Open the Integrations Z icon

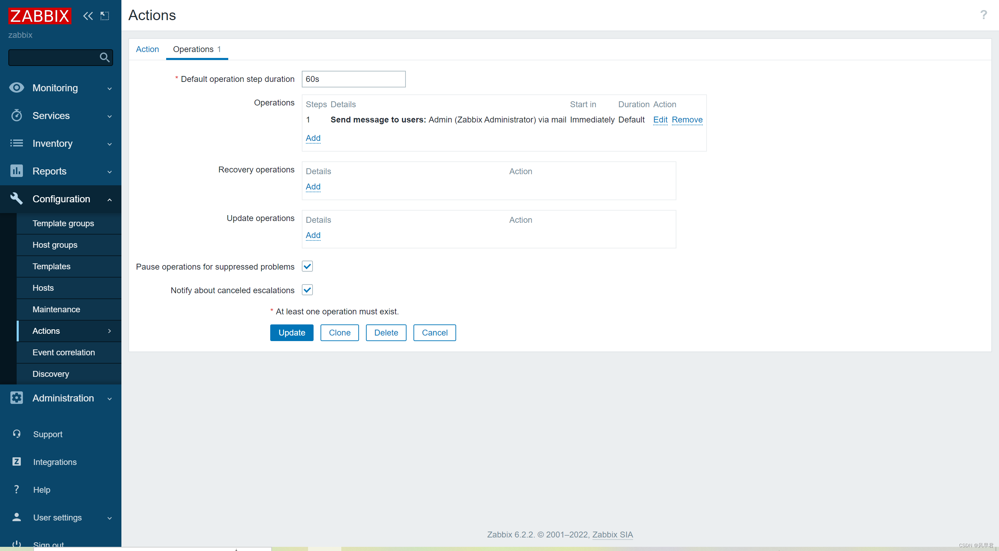tap(16, 461)
